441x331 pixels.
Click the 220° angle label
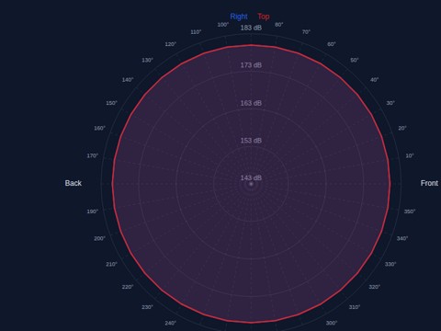click(x=128, y=287)
